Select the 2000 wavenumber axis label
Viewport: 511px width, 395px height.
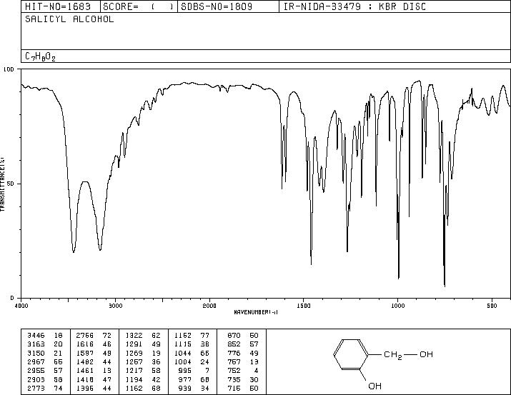coord(209,306)
